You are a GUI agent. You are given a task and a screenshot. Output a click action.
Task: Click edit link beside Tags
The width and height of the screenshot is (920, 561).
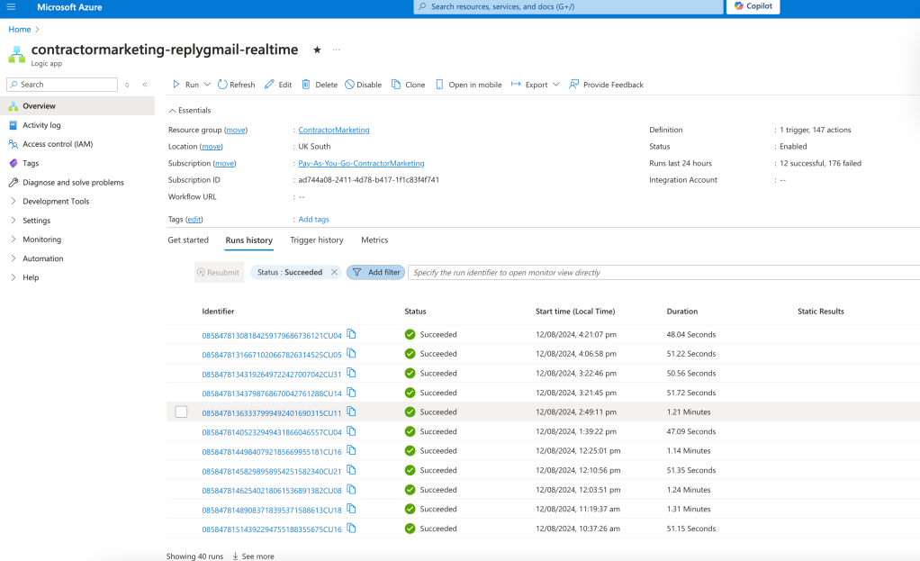[x=194, y=220]
